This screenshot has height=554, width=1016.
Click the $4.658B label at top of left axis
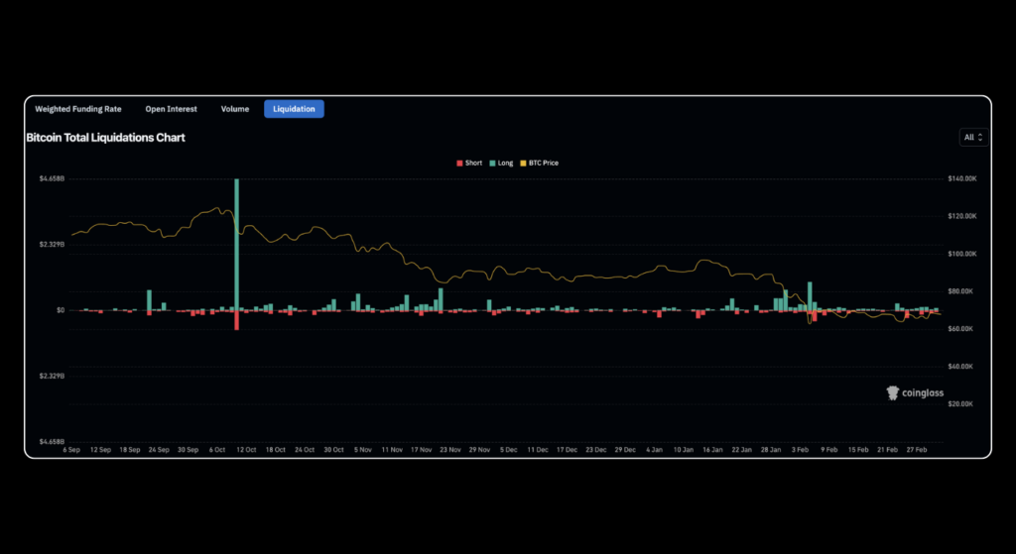52,178
